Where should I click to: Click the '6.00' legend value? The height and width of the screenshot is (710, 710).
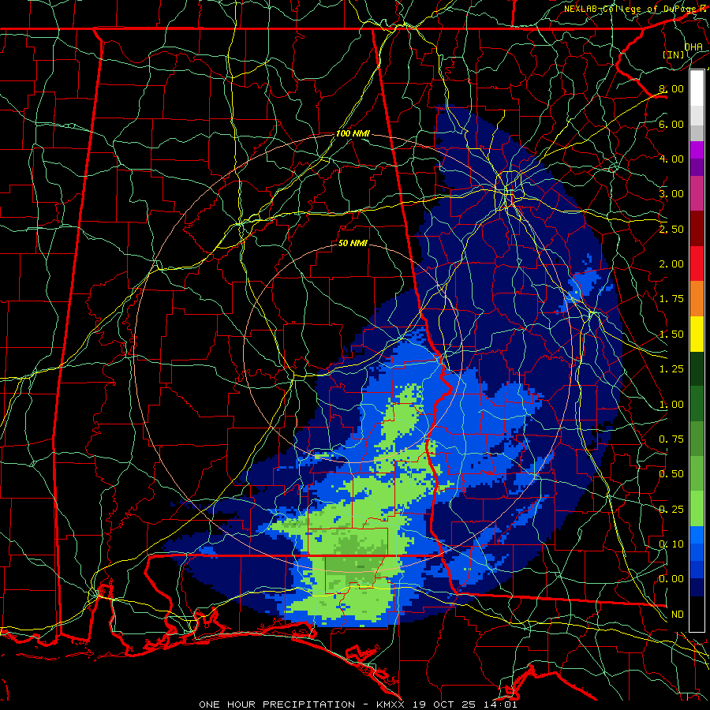(x=671, y=124)
